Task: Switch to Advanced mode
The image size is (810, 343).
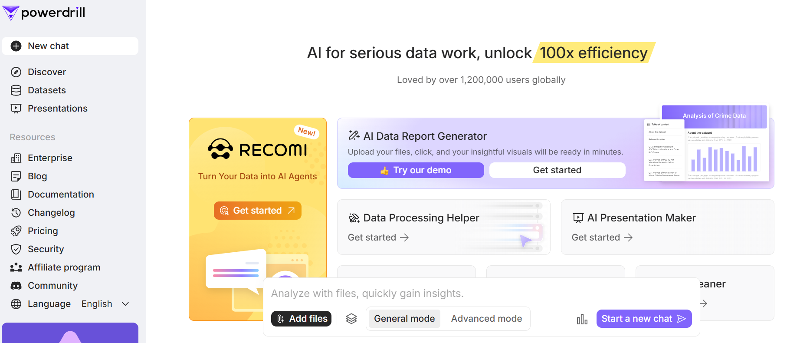Action: [486, 319]
